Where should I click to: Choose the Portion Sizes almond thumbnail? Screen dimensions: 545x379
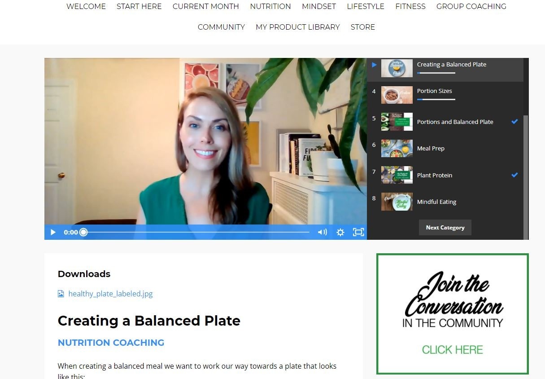tap(397, 95)
